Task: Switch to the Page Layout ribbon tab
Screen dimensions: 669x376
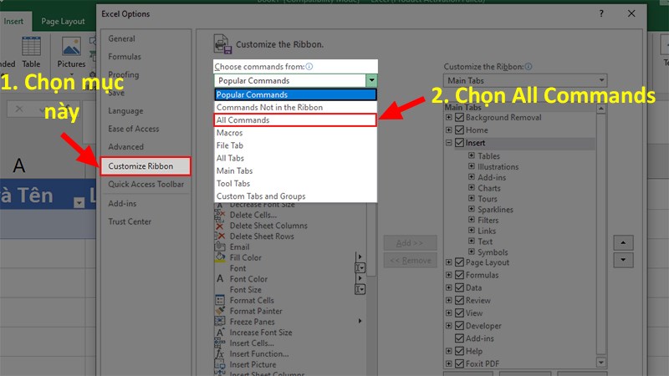Action: click(63, 22)
